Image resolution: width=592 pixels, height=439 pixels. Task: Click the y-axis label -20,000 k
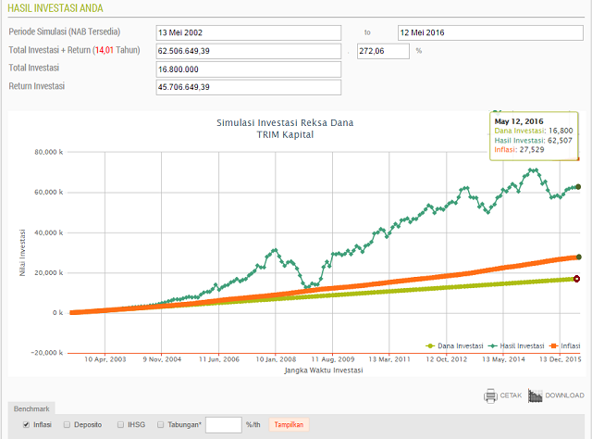click(x=47, y=353)
